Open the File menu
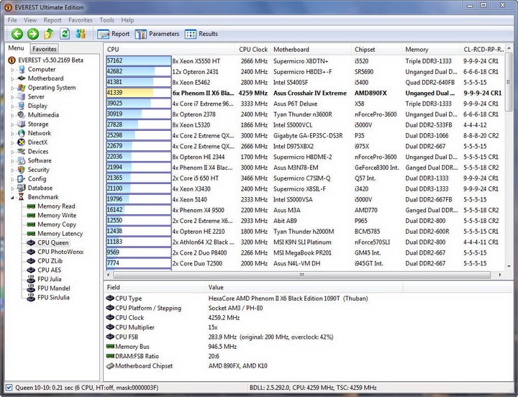518x397 pixels. point(12,20)
